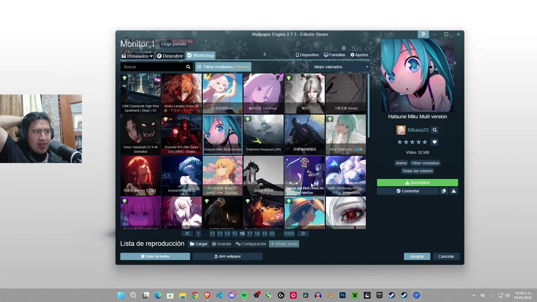The image size is (537, 302).
Task: Open playlist Configuración
Action: pos(251,244)
